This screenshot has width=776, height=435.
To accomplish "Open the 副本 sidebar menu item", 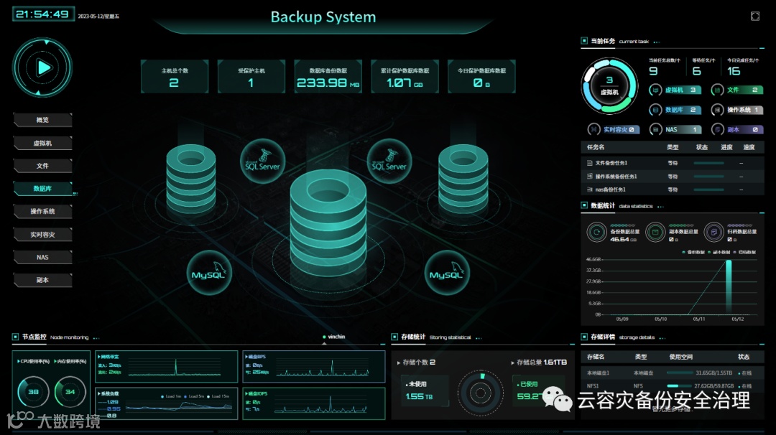I will (42, 280).
